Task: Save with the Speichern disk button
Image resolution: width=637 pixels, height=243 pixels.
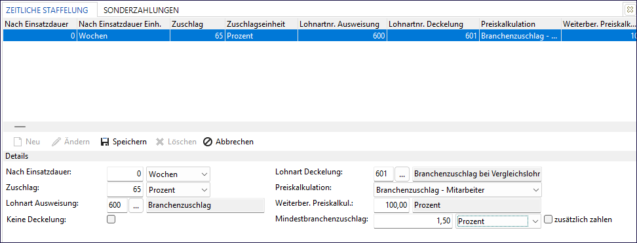Action: pyautogui.click(x=123, y=142)
